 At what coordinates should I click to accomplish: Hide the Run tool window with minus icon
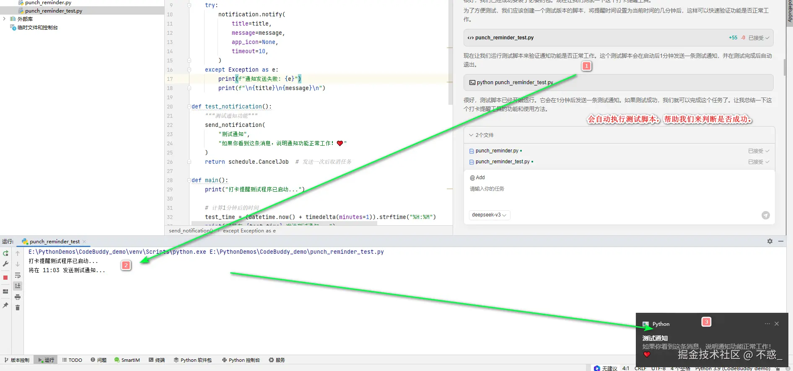click(781, 241)
